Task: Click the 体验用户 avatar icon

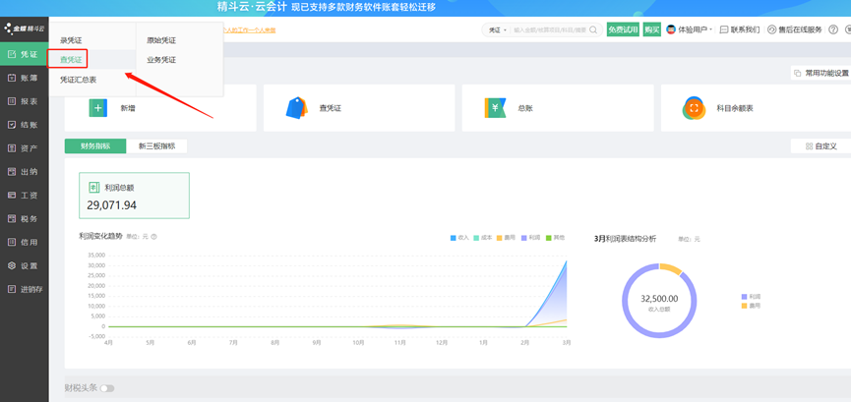Action: [x=671, y=29]
